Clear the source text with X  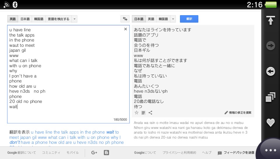[125, 29]
